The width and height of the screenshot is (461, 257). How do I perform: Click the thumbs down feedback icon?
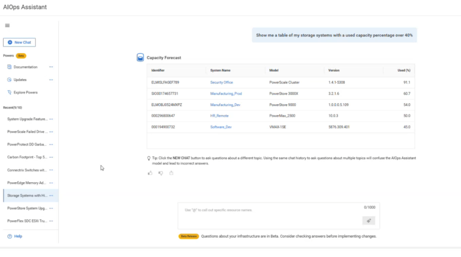click(161, 173)
